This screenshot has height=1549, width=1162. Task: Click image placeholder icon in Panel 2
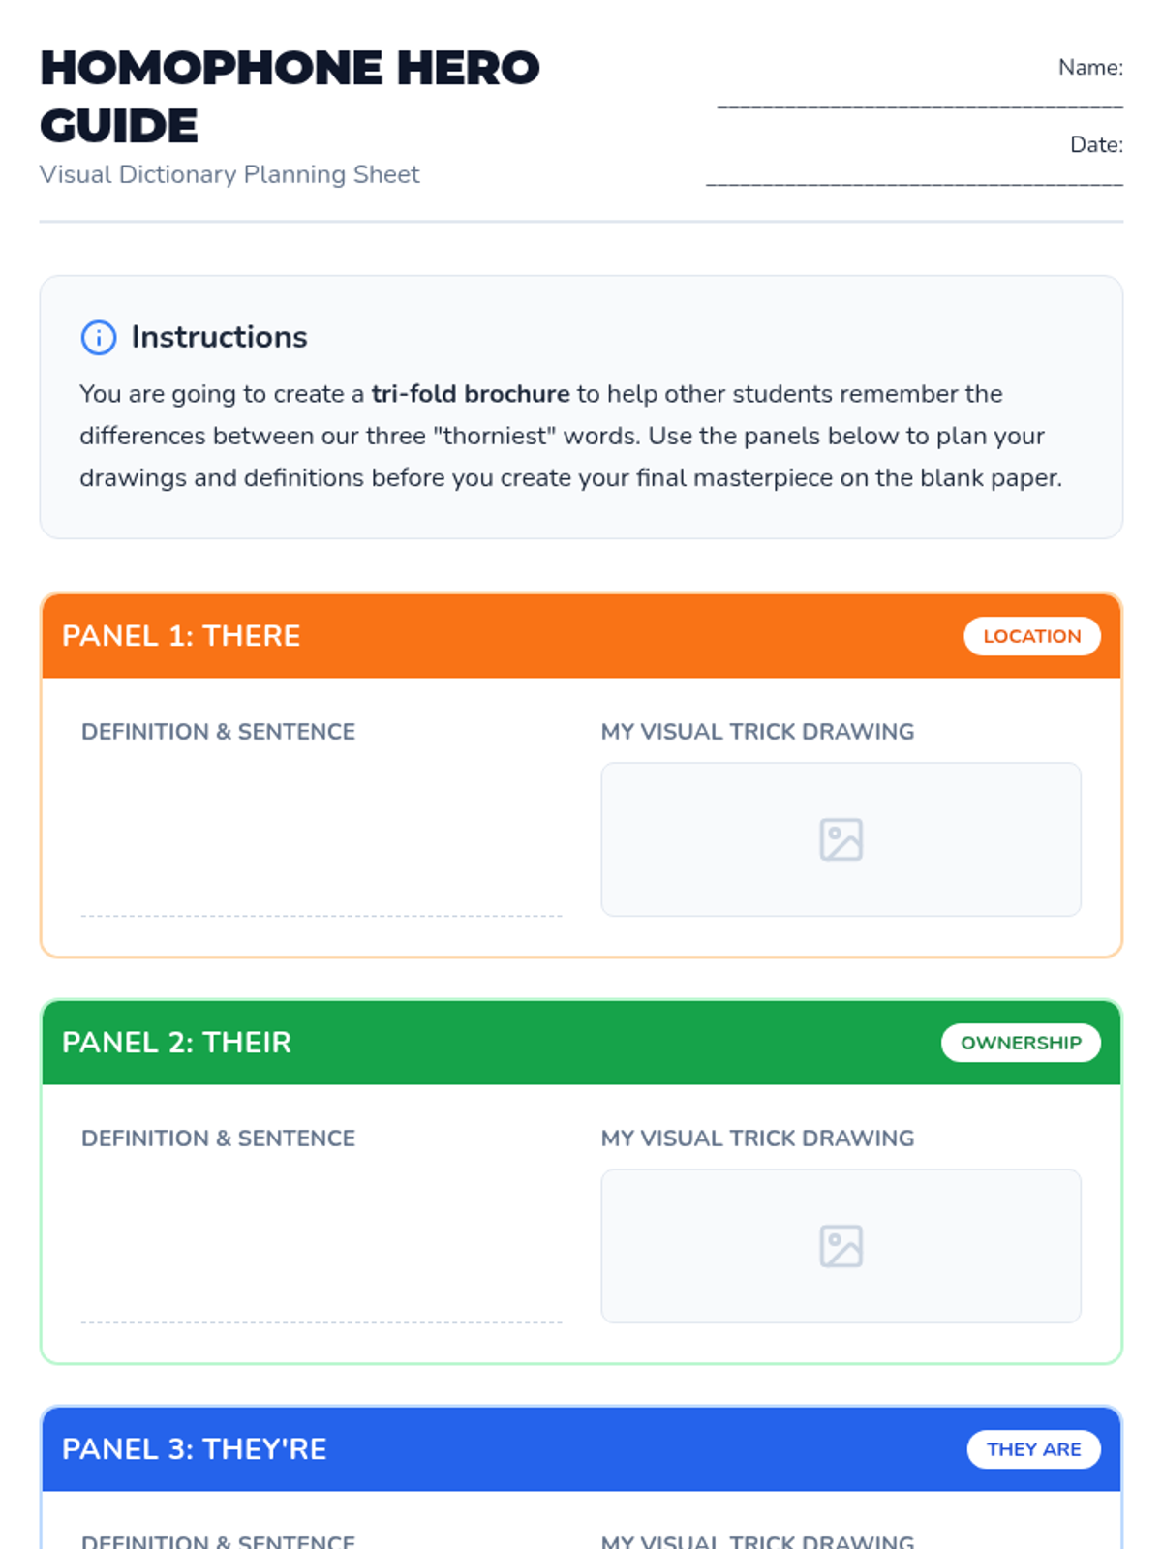click(x=841, y=1246)
